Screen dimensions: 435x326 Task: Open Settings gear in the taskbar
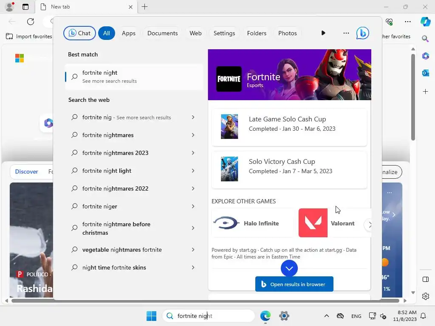click(284, 316)
